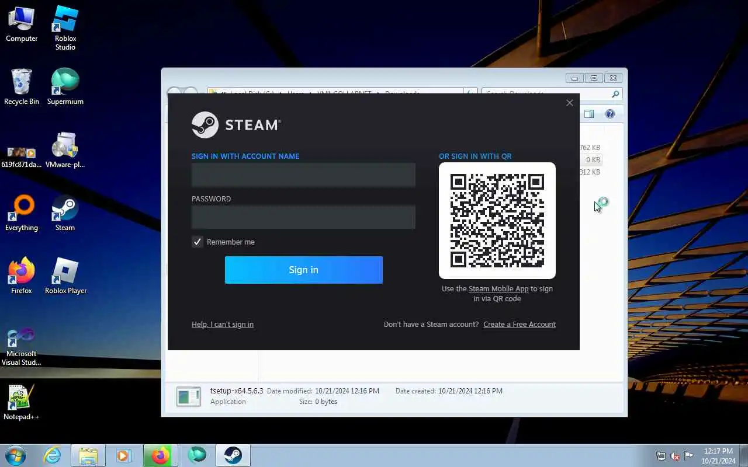748x467 pixels.
Task: Click the Date modified value in Explorer
Action: point(347,391)
